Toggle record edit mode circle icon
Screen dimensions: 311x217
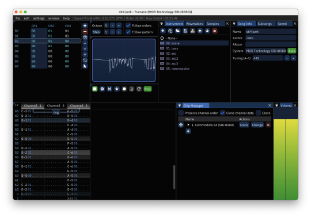(124, 89)
